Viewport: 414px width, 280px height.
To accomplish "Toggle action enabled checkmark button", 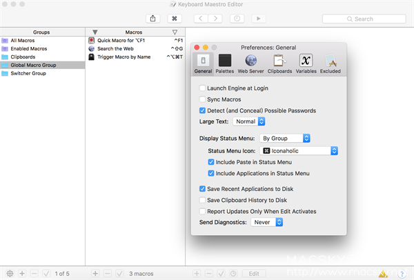I will click(221, 273).
